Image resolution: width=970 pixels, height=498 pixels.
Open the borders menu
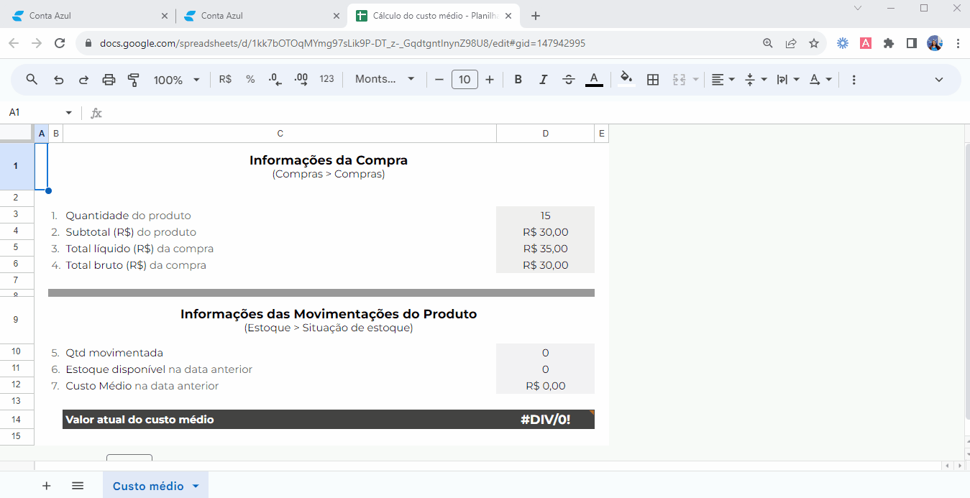[x=653, y=80]
